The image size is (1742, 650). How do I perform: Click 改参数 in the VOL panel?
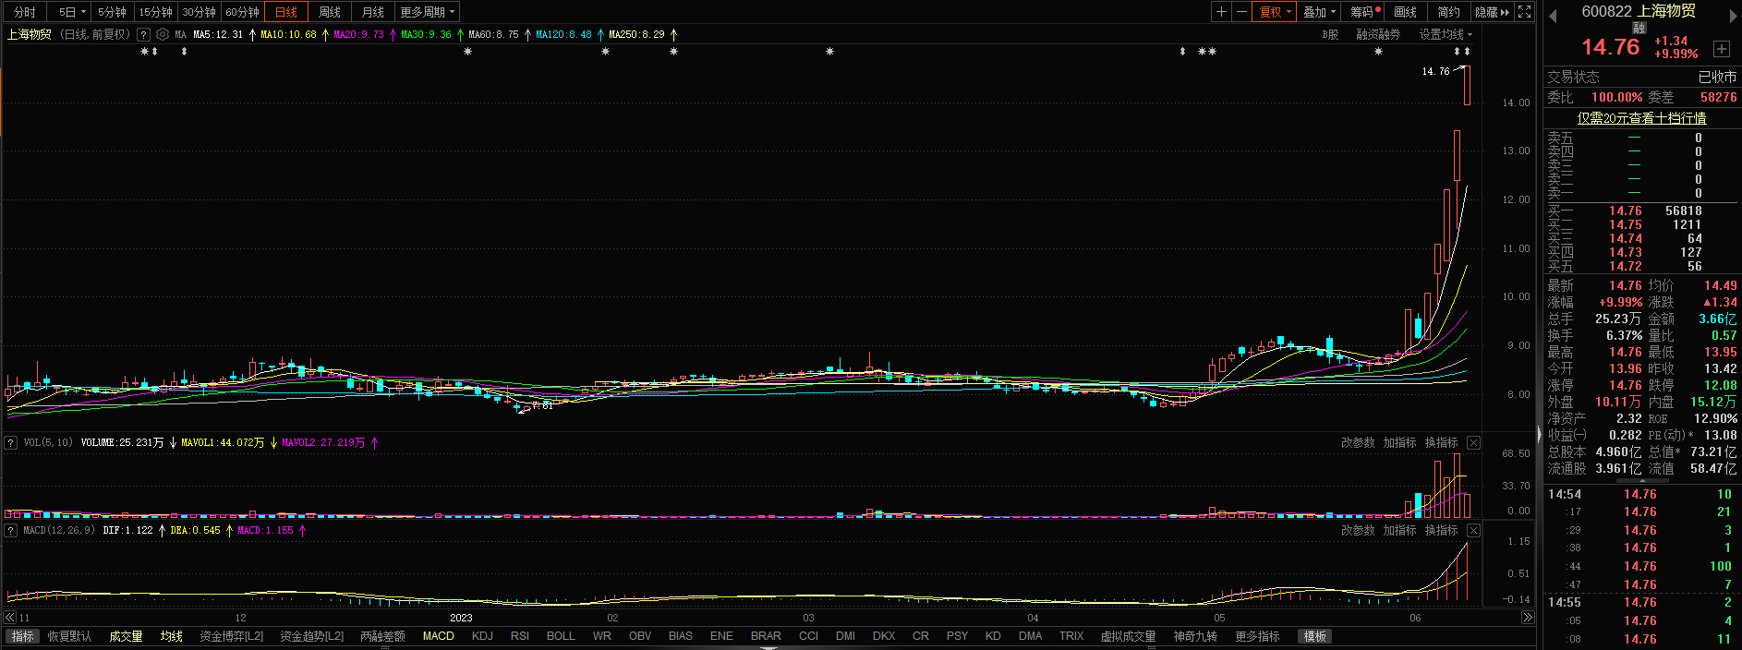click(x=1357, y=442)
